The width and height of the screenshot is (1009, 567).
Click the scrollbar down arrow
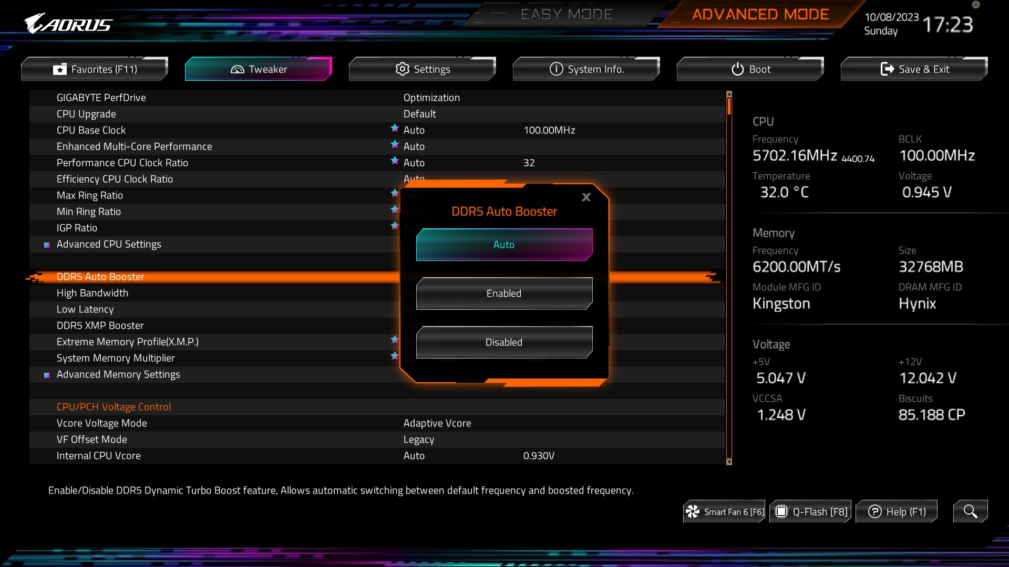coord(729,462)
